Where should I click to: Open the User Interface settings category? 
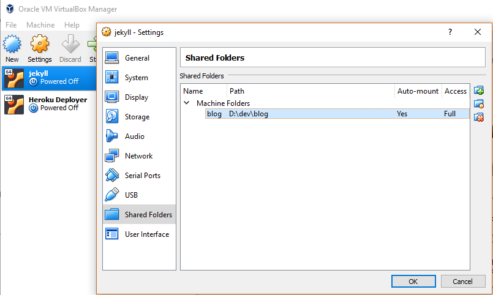coord(139,234)
